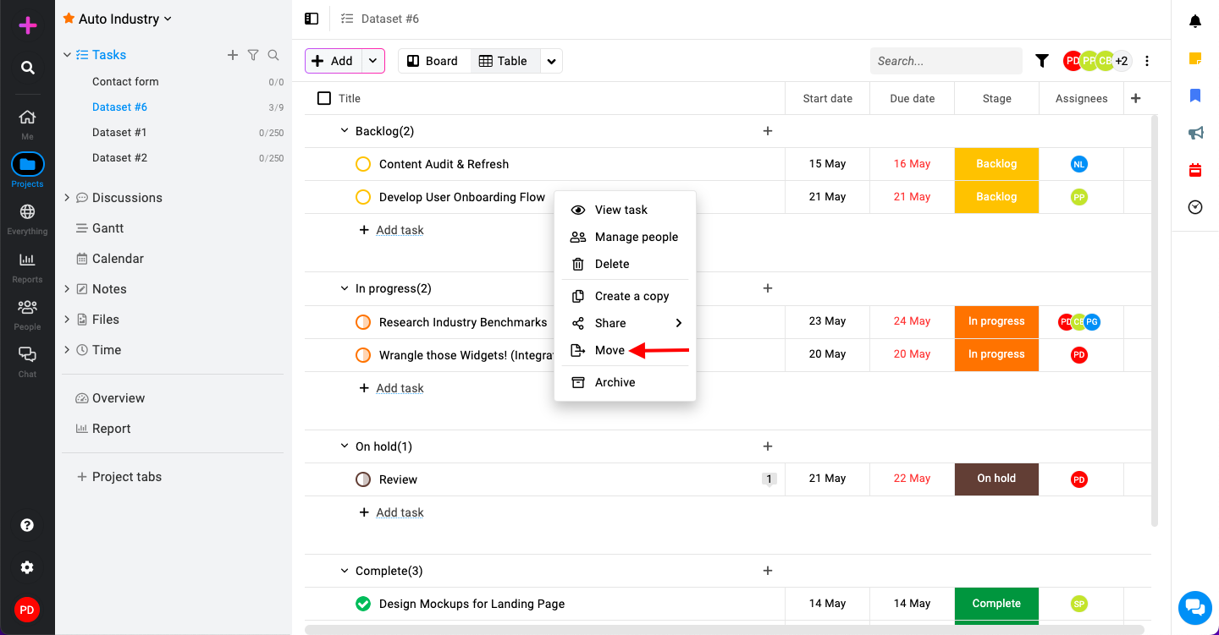Choose Create a copy from context menu
The image size is (1219, 635).
[625, 296]
